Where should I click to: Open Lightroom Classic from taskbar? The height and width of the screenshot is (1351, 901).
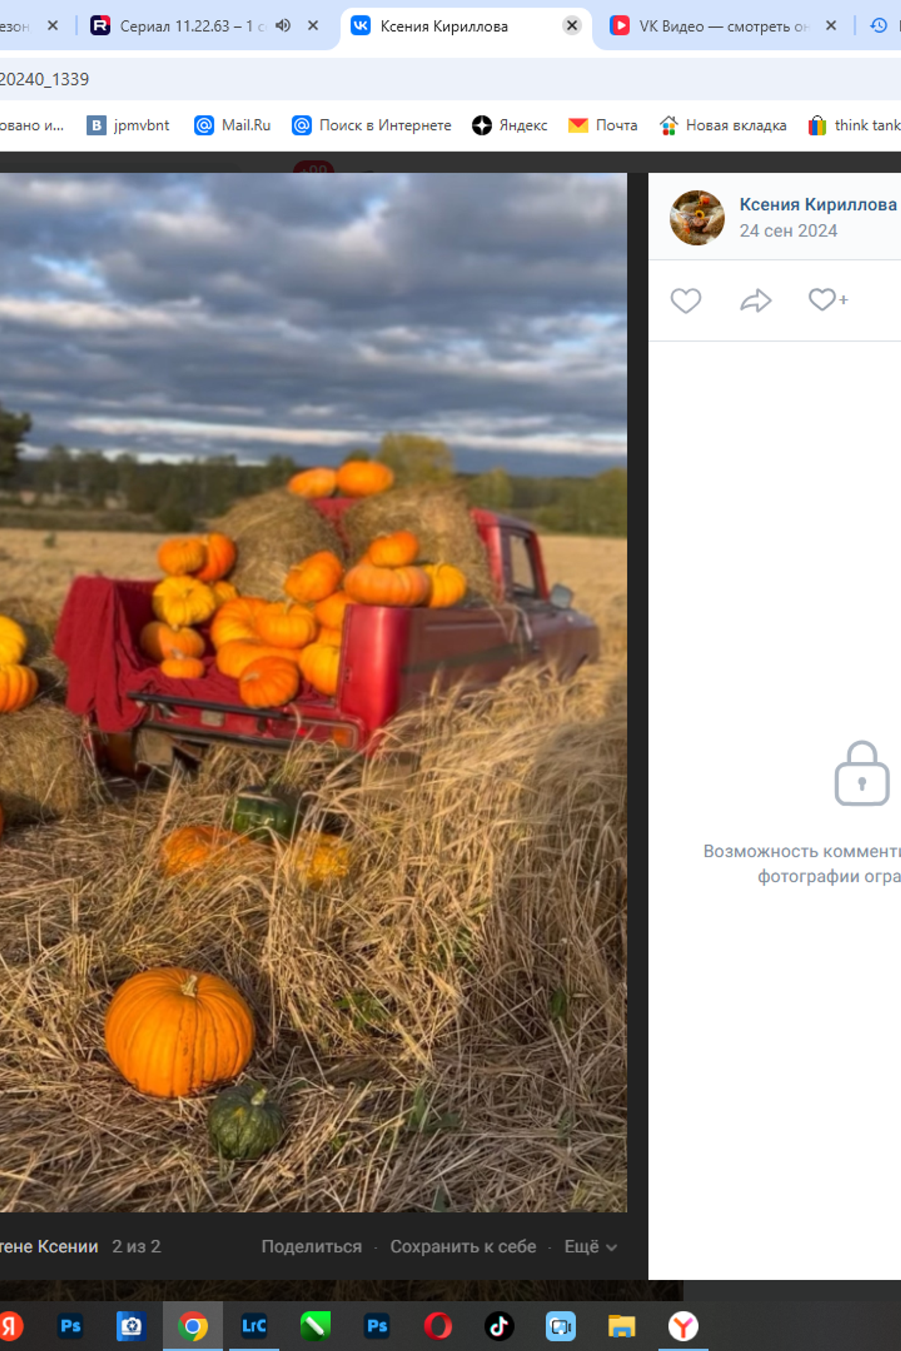[x=254, y=1326]
